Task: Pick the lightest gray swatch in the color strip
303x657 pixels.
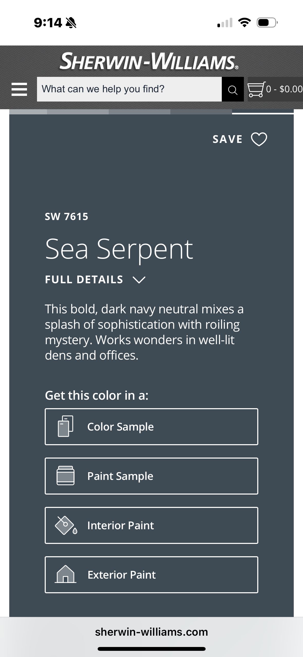Action: (x=28, y=112)
